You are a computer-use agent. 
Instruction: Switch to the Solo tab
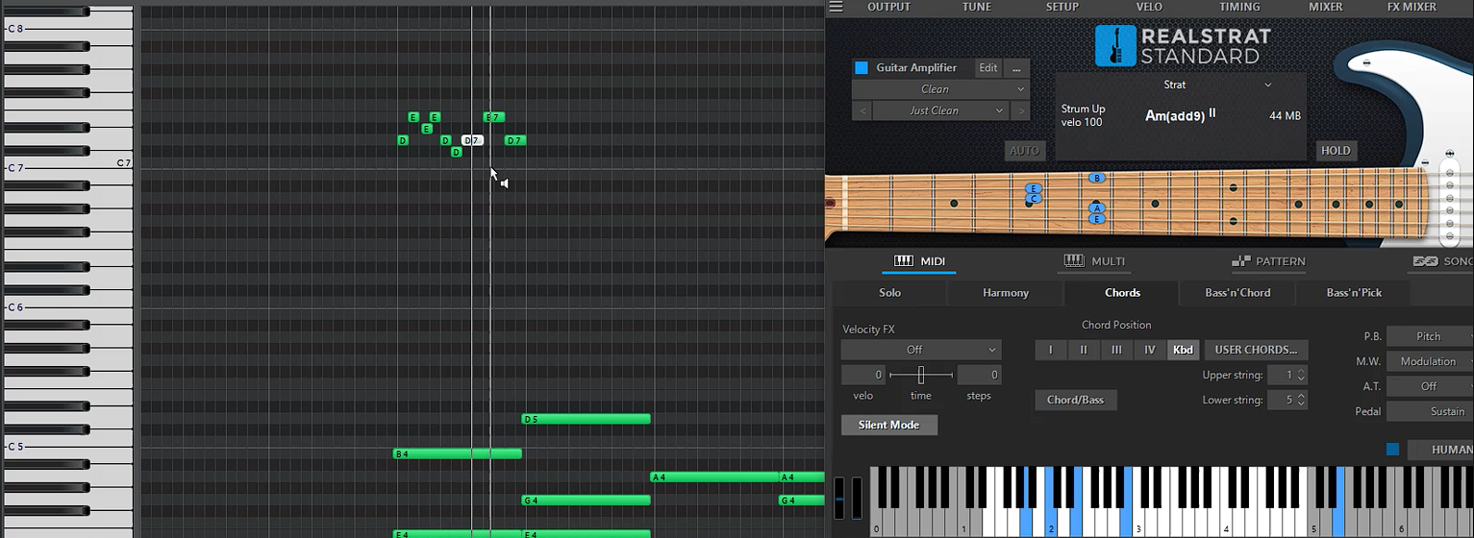point(890,293)
